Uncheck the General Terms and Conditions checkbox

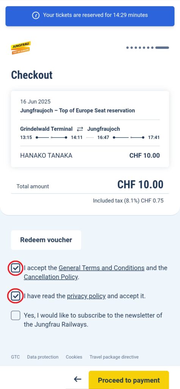tap(16, 268)
